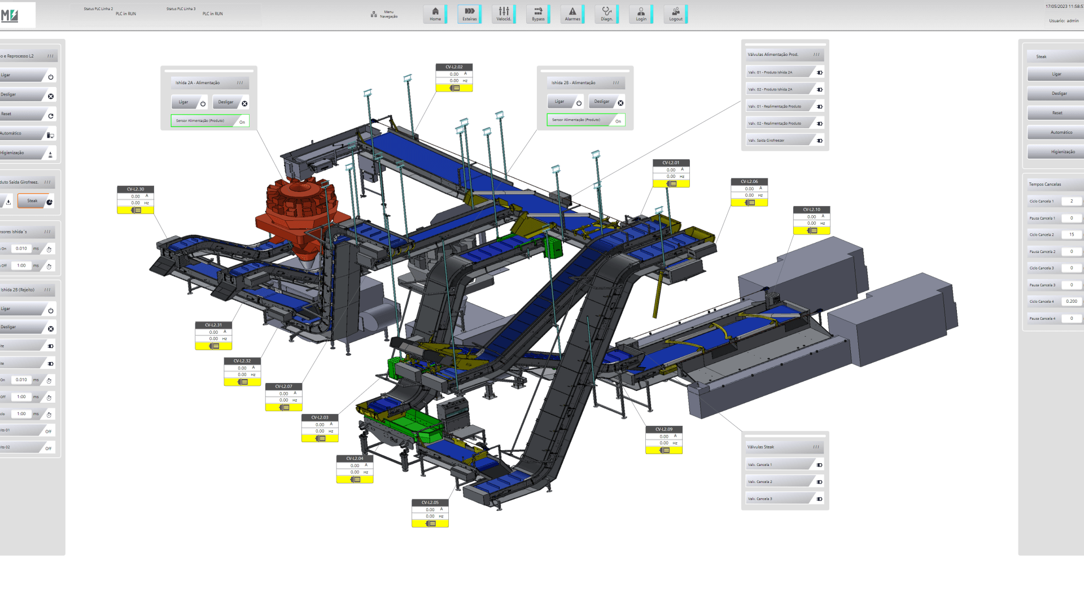Screen dimensions: 1084x610
Task: Open the CV-L2.05 yellow motor icon
Action: coord(430,524)
